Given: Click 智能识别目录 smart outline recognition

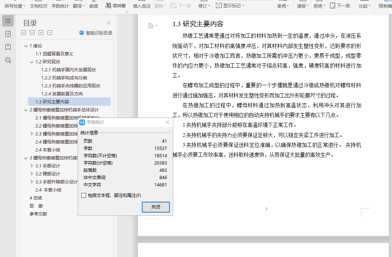Looking at the screenshot, I should [x=96, y=33].
